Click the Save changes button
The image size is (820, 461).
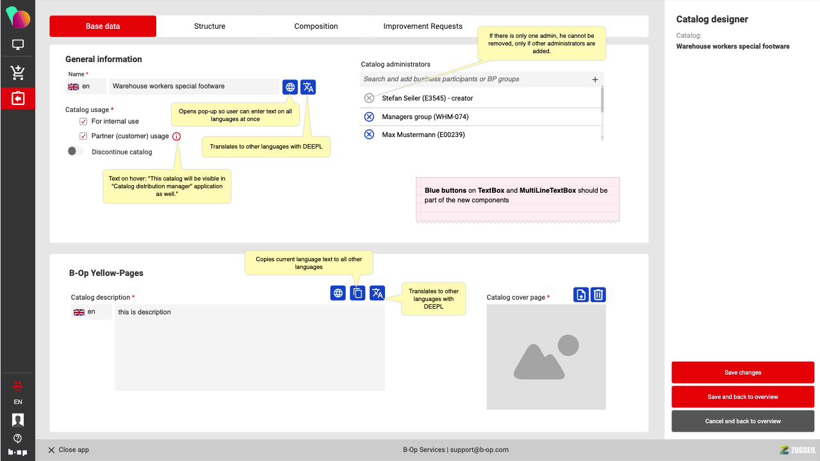click(742, 373)
